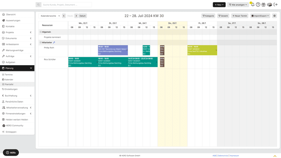Go to previous week arrow

64,16
